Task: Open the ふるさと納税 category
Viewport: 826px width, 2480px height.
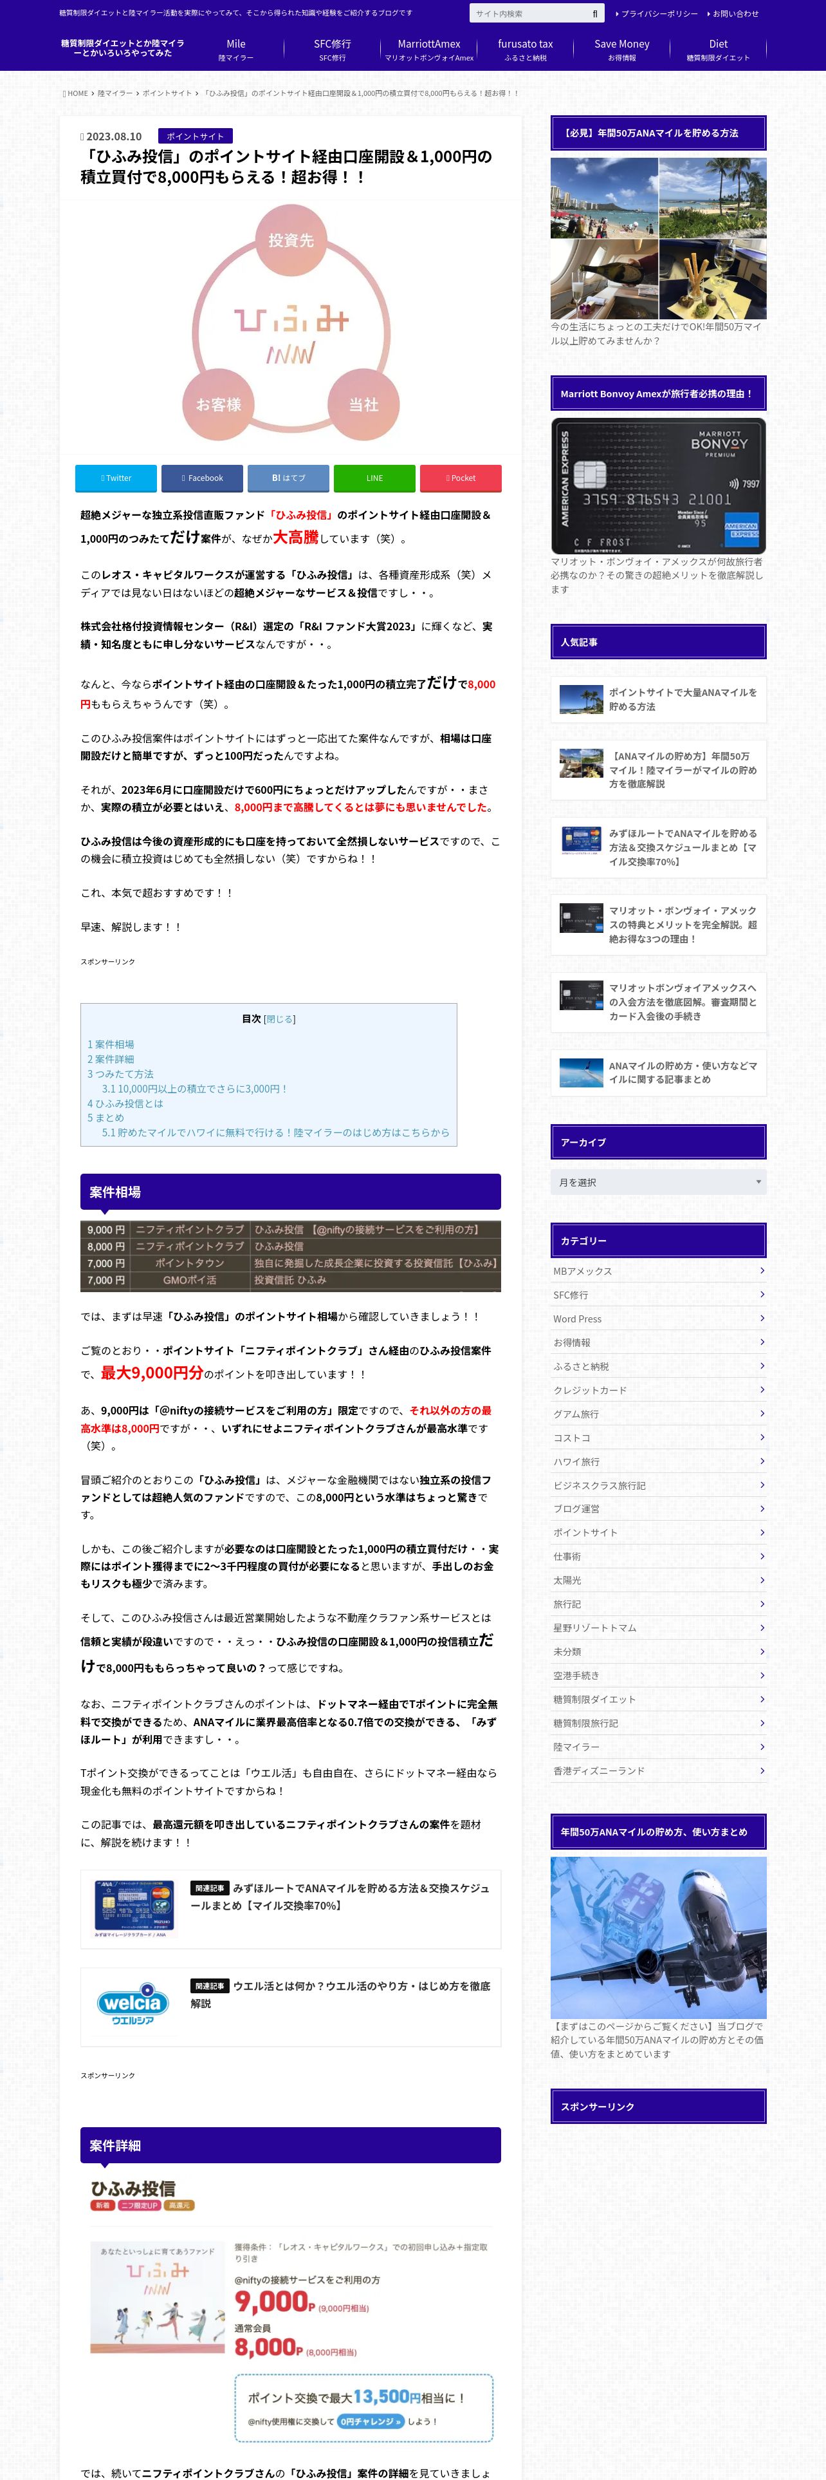Action: point(657,1366)
